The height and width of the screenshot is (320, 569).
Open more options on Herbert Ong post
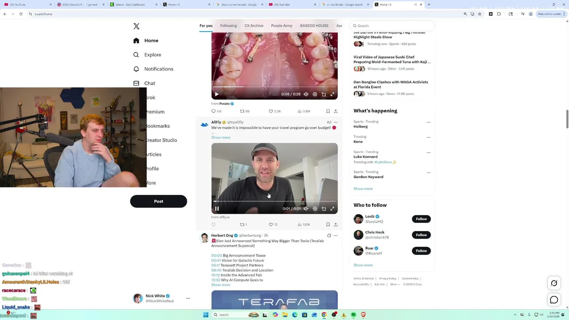336,236
